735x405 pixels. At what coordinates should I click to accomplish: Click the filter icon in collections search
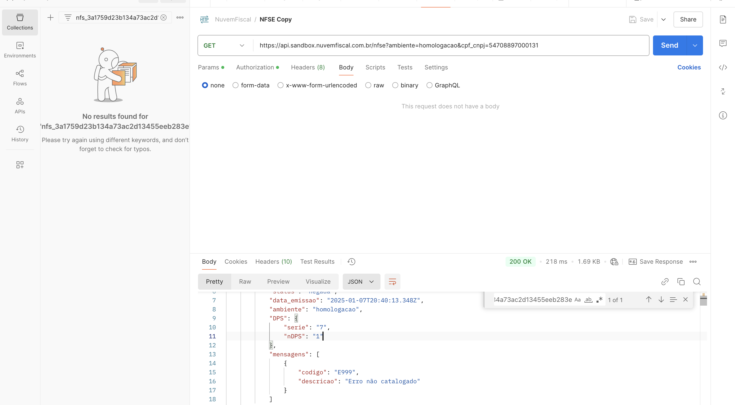point(68,18)
